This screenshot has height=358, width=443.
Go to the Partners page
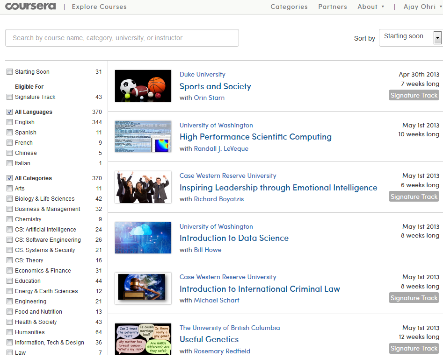[x=333, y=7]
